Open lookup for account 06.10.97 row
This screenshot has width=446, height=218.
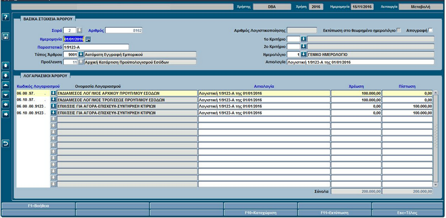[x=53, y=100]
